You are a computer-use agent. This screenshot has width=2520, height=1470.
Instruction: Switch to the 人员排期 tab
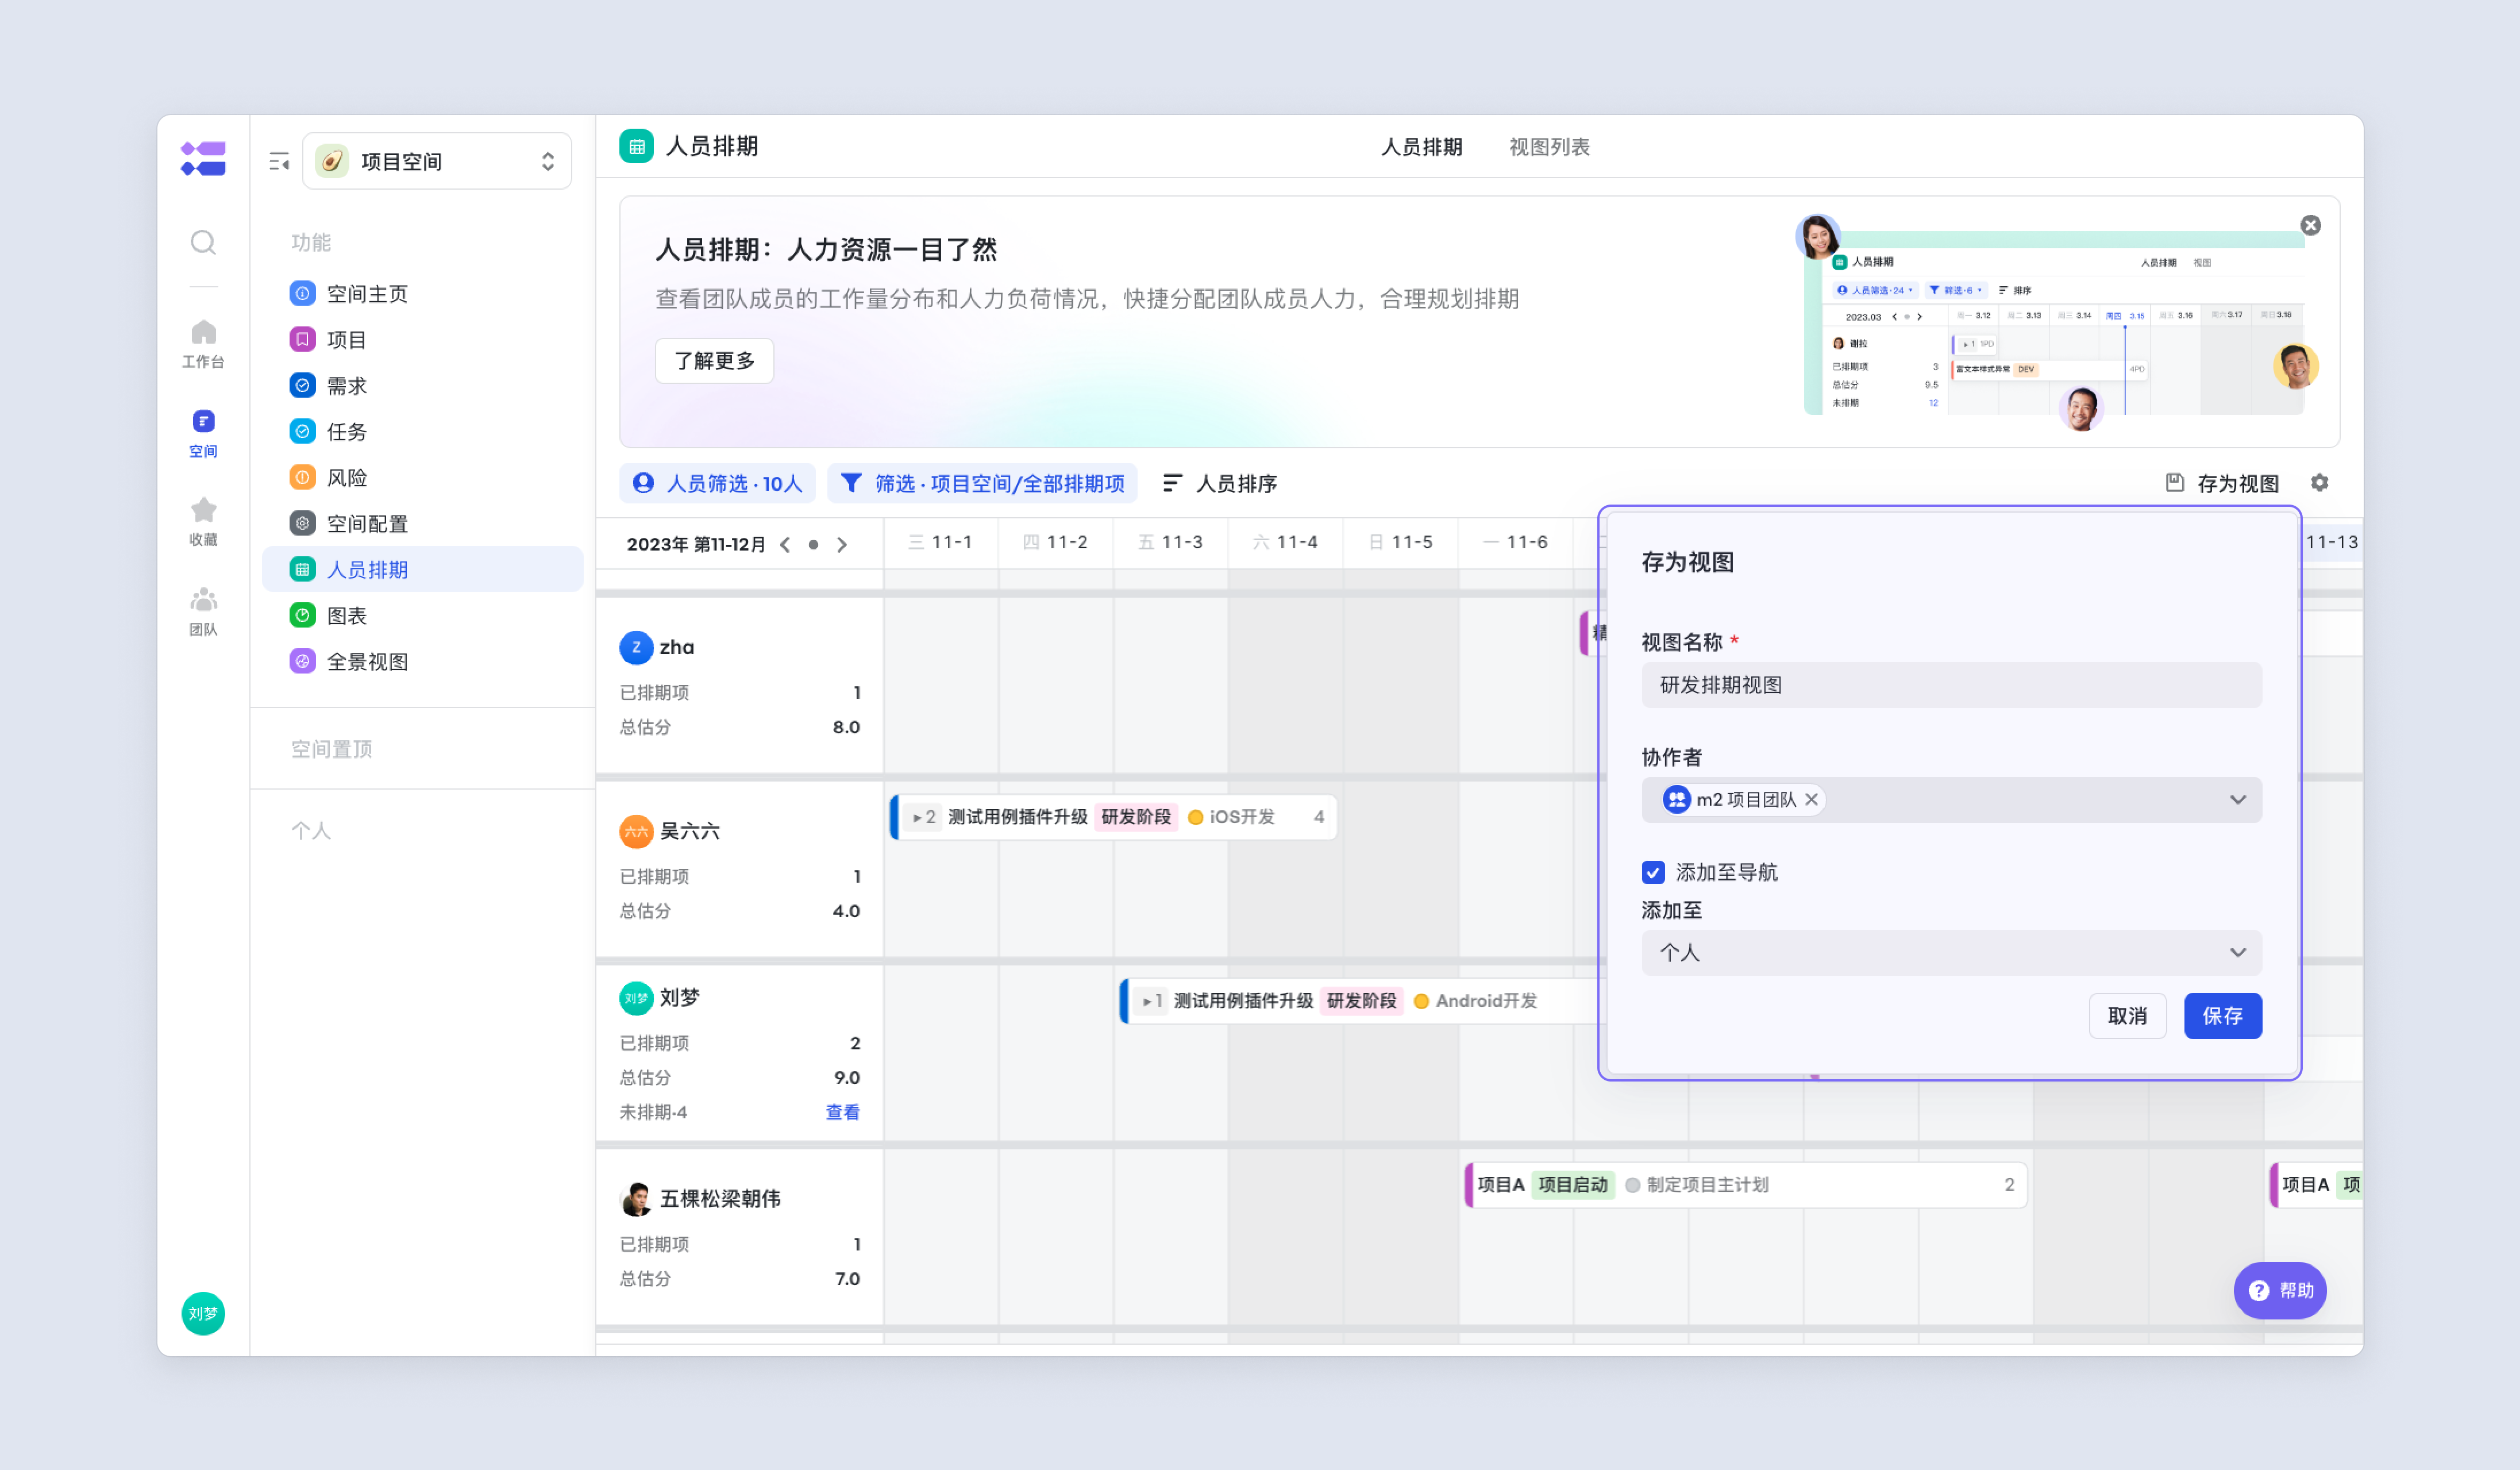coord(1421,147)
